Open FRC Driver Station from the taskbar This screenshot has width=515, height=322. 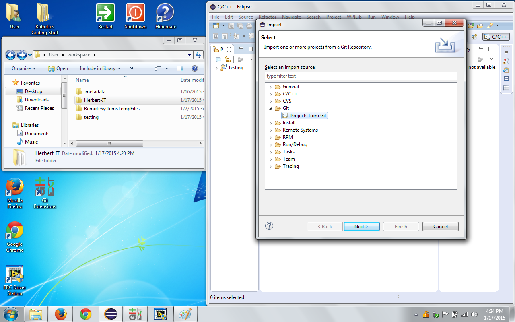coord(161,314)
